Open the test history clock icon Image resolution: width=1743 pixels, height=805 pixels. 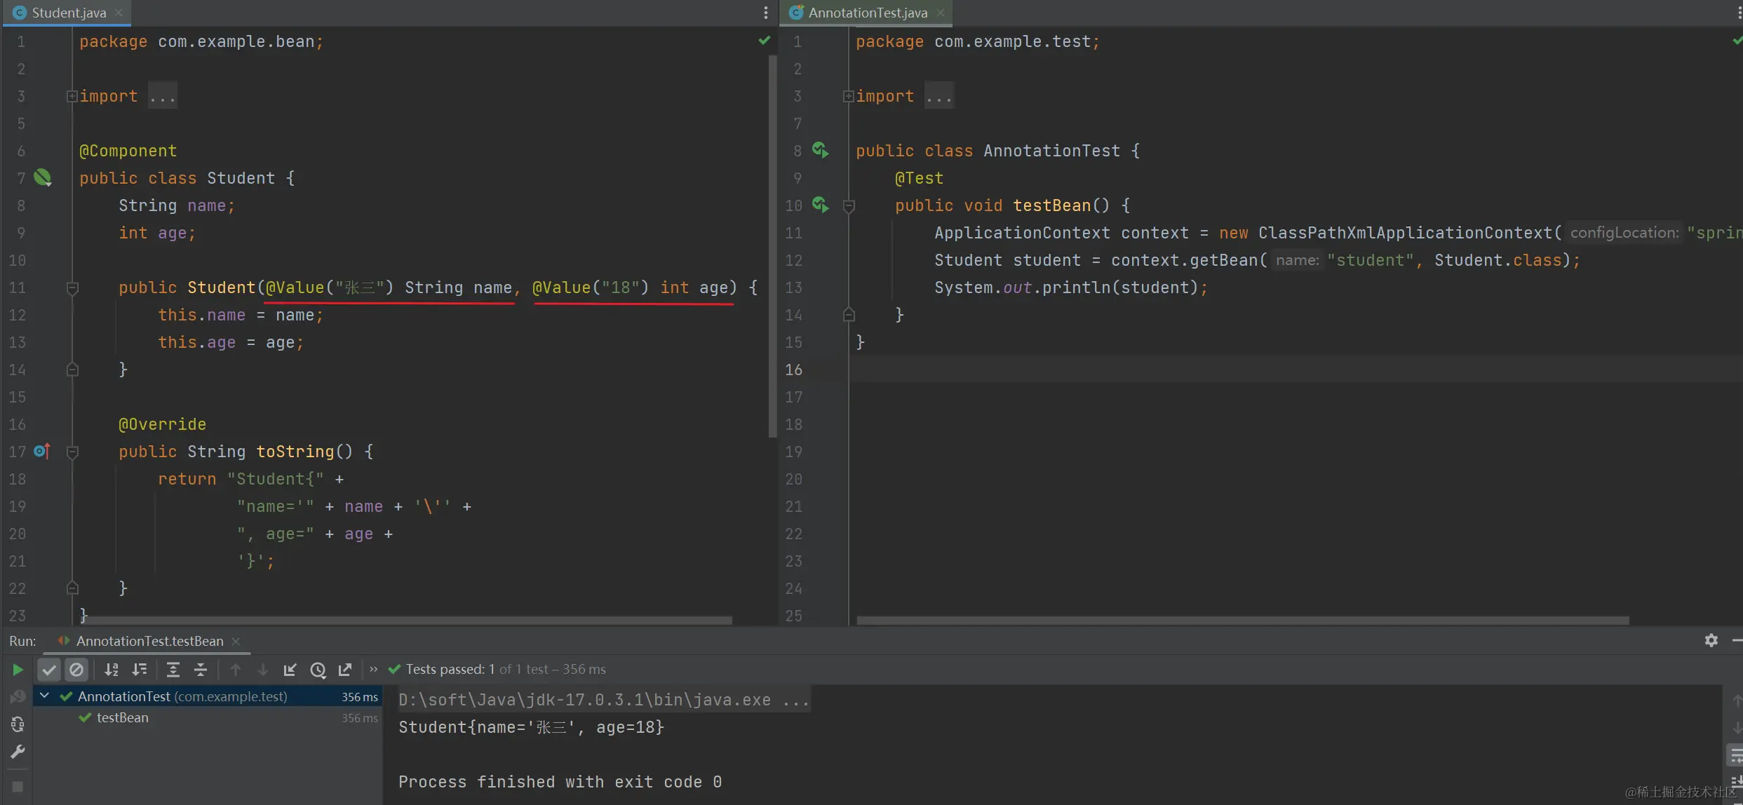318,670
